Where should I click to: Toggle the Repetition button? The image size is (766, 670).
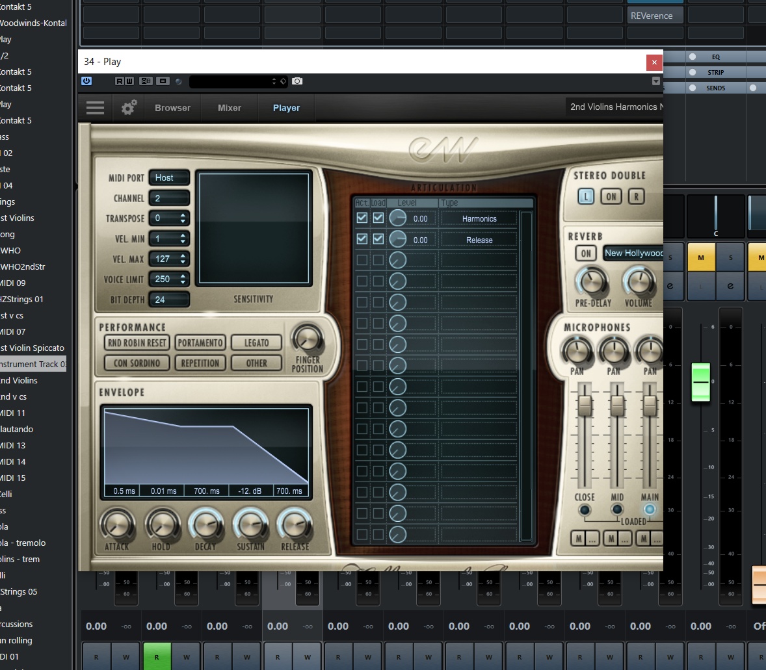click(x=200, y=363)
